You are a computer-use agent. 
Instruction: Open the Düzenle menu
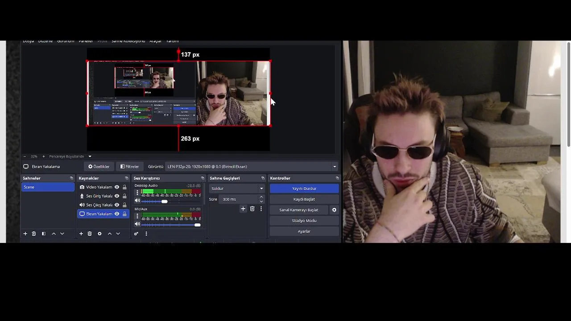(46, 41)
